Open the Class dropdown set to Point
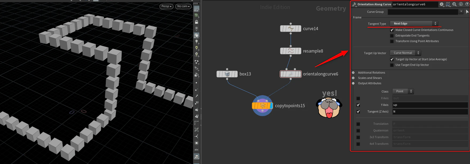 (403, 91)
